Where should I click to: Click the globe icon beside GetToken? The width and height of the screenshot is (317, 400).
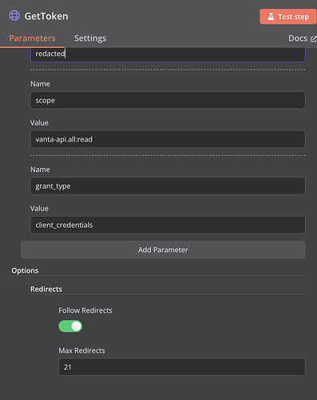point(14,16)
